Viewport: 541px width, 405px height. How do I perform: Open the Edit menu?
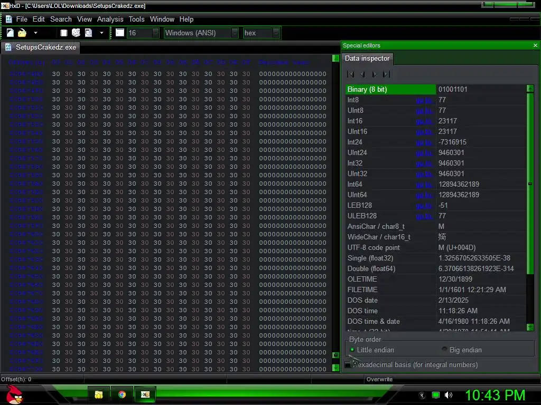click(39, 20)
